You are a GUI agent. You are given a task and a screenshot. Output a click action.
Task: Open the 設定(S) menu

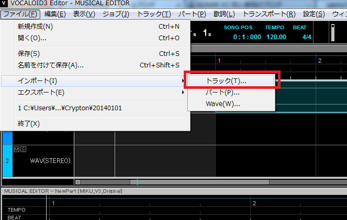[314, 14]
